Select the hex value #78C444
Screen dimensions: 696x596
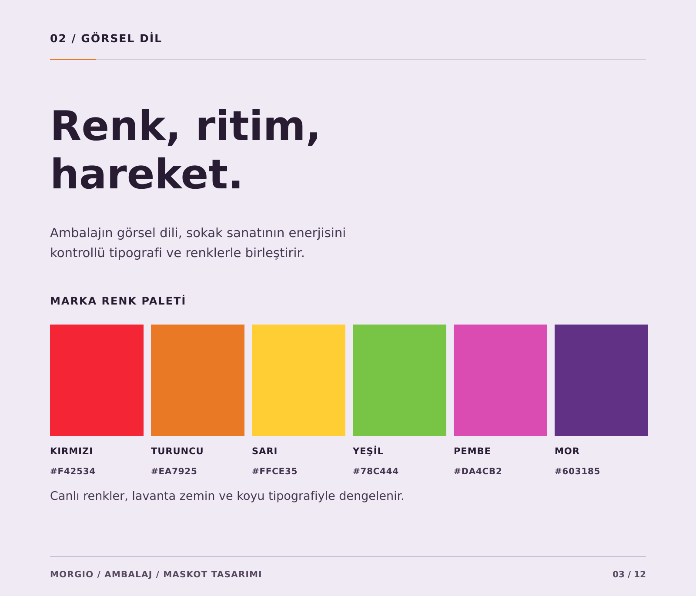(x=375, y=471)
